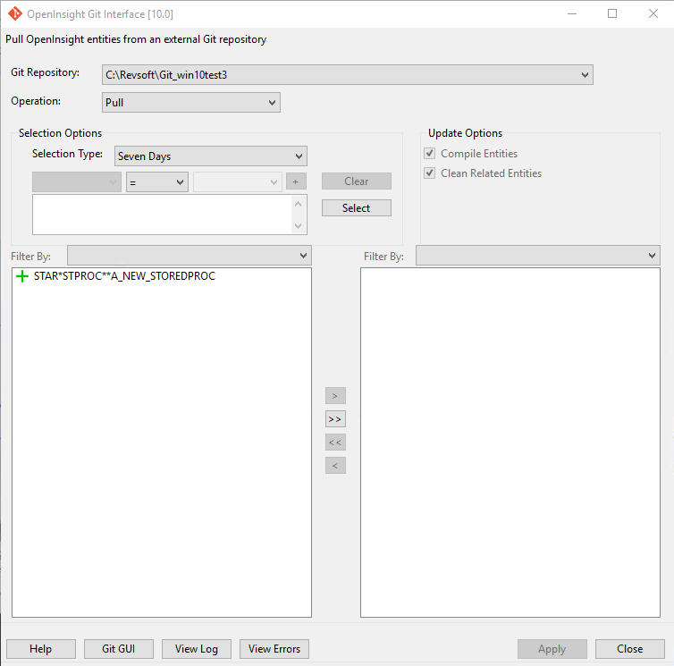Click the criteria box scroll down arrow
This screenshot has height=666, width=674.
point(299,226)
